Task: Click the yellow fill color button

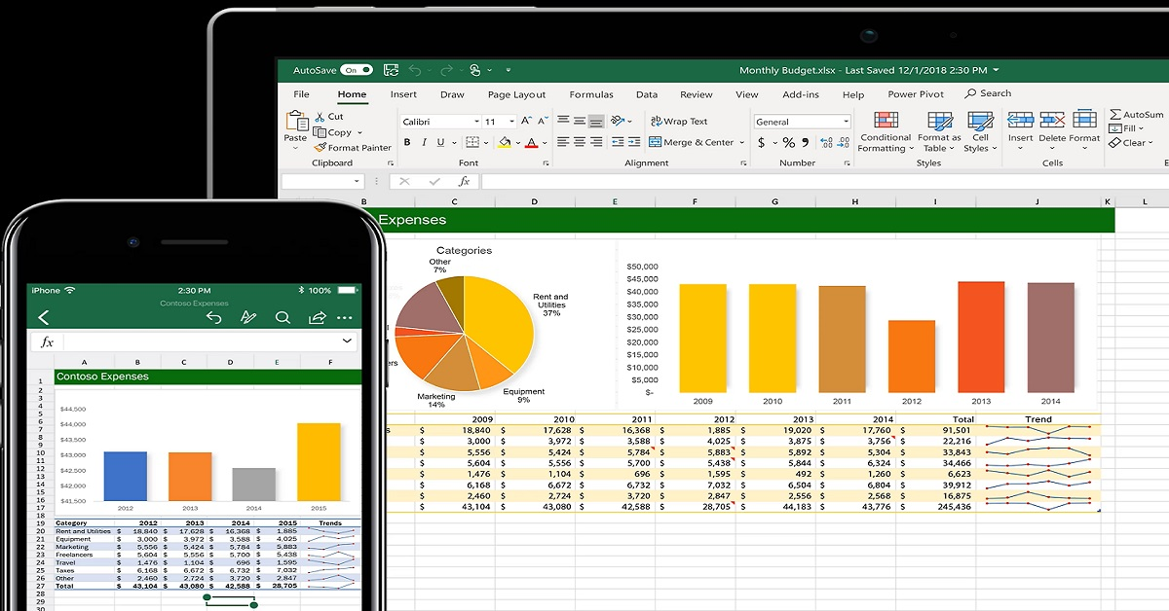Action: point(504,143)
